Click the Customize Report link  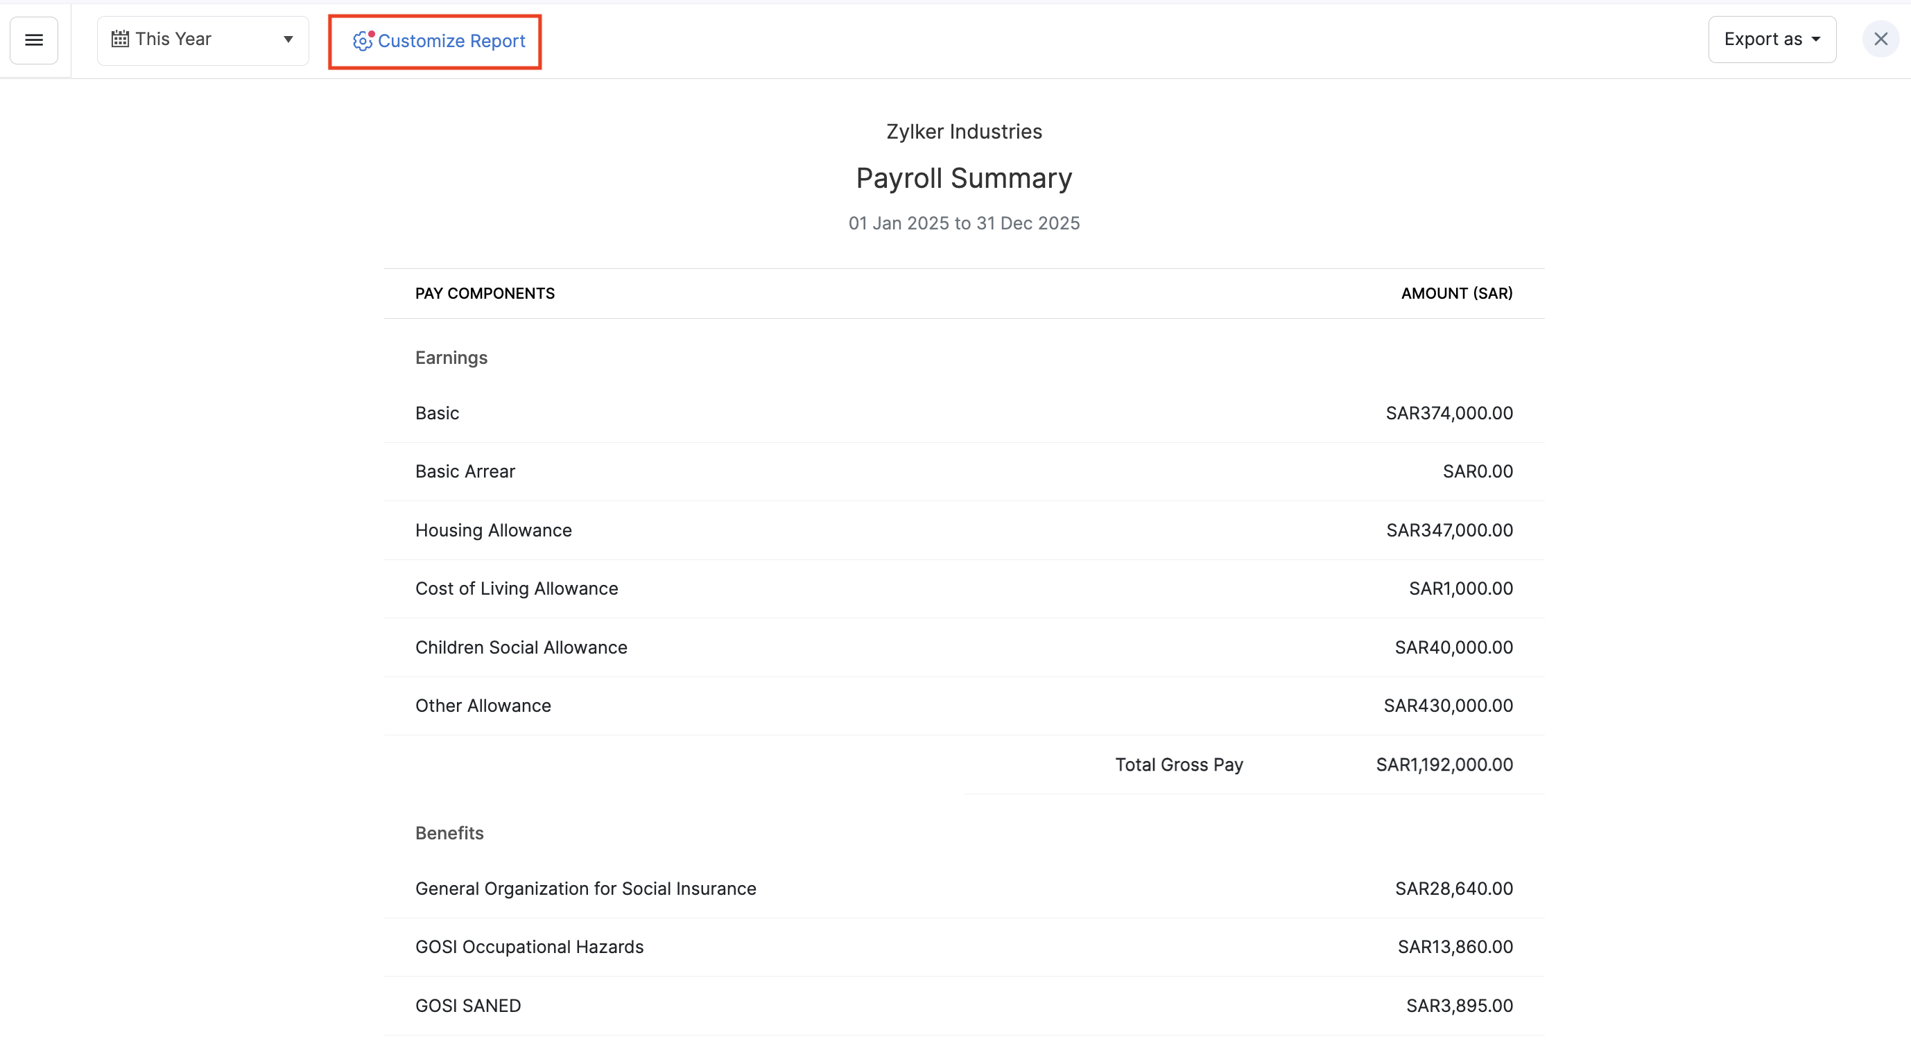click(x=451, y=41)
